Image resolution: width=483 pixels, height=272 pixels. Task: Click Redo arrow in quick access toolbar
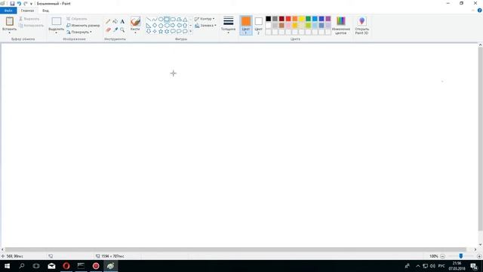coord(26,3)
